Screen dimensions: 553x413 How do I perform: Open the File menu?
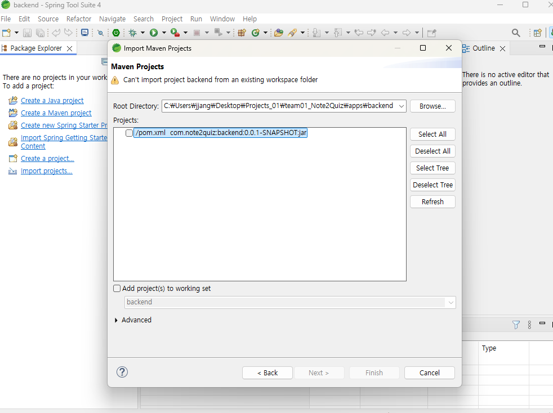pos(6,19)
